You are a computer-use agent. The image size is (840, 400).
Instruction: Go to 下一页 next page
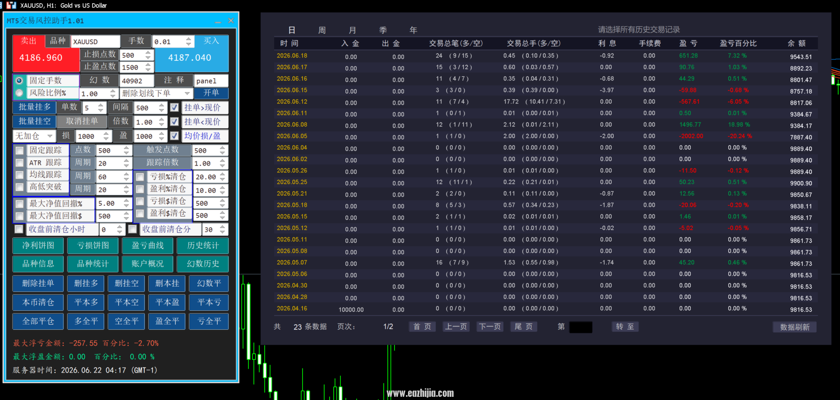pos(490,327)
